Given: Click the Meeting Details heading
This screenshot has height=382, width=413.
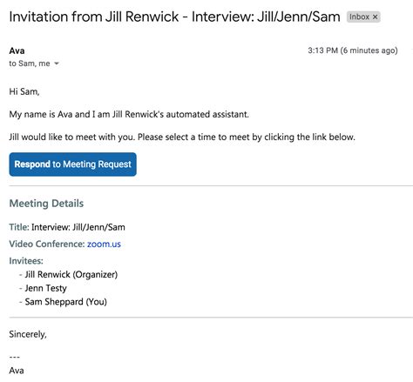Looking at the screenshot, I should (46, 204).
